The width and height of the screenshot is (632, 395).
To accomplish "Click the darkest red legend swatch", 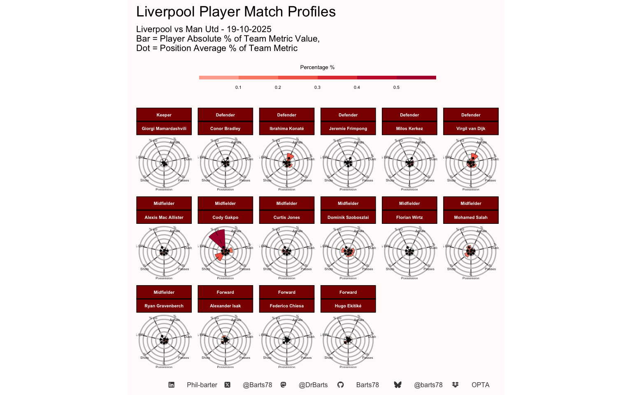I will 416,77.
